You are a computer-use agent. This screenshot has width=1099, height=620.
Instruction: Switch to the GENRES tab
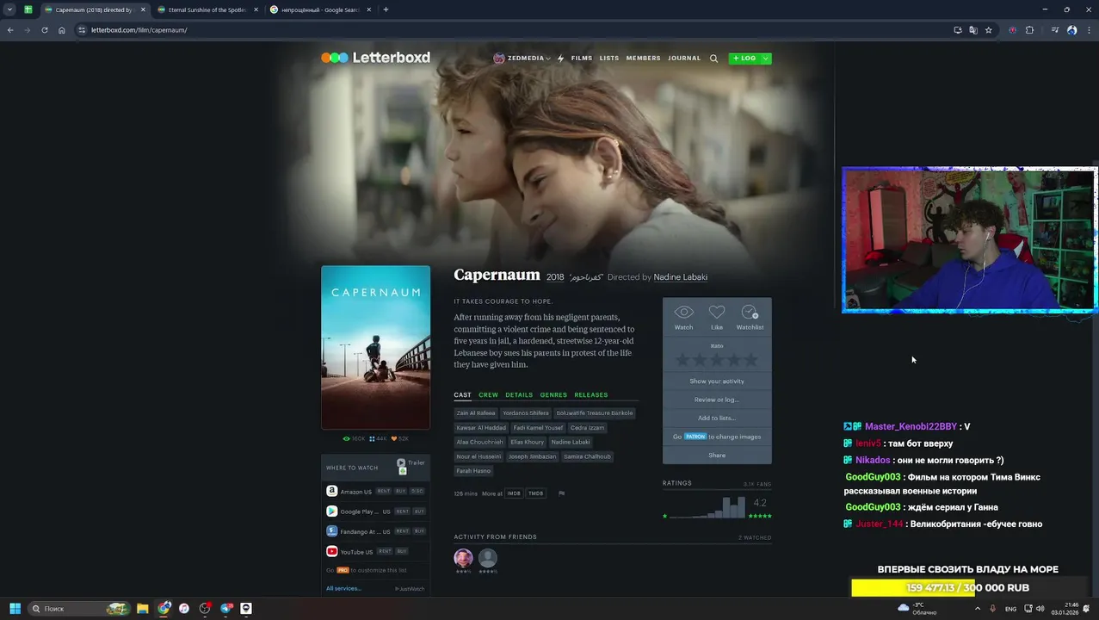pos(553,395)
